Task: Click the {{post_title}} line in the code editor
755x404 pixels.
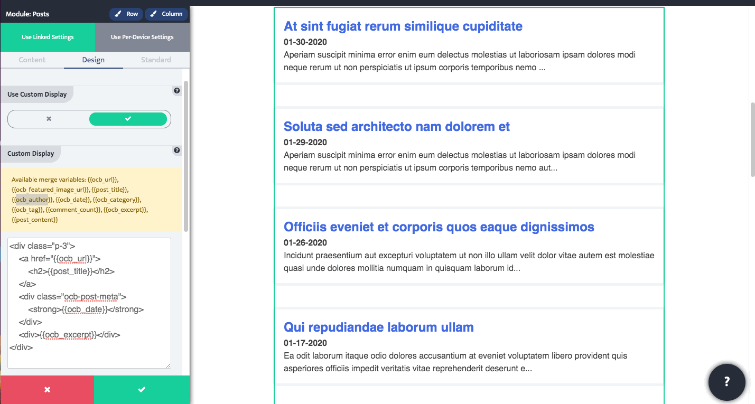Action: (71, 271)
